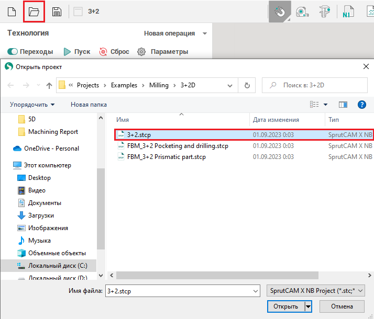Click the Save project floppy icon
This screenshot has height=319, width=374.
click(x=57, y=12)
